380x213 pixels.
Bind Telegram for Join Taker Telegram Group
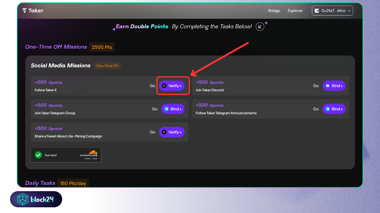[x=173, y=109]
